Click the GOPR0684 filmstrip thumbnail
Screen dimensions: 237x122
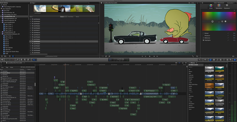[64, 8]
